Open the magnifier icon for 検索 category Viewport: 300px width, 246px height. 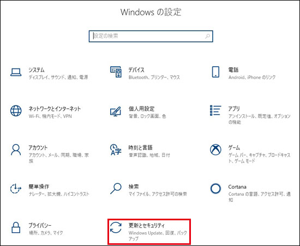tap(116, 189)
